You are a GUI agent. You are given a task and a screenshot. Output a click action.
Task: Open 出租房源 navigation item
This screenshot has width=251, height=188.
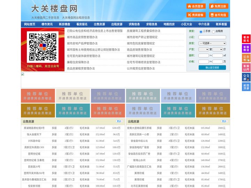pos(117,24)
